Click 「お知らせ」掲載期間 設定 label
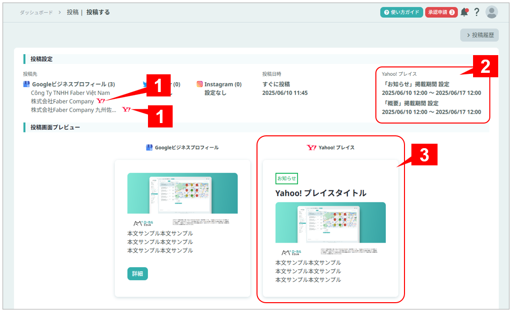Image resolution: width=514 pixels, height=314 pixels. click(x=416, y=84)
